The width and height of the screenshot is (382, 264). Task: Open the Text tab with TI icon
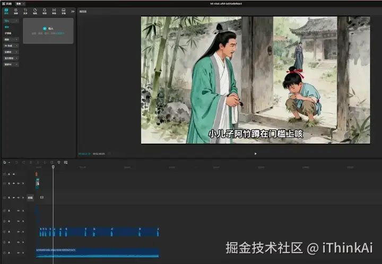25,11
